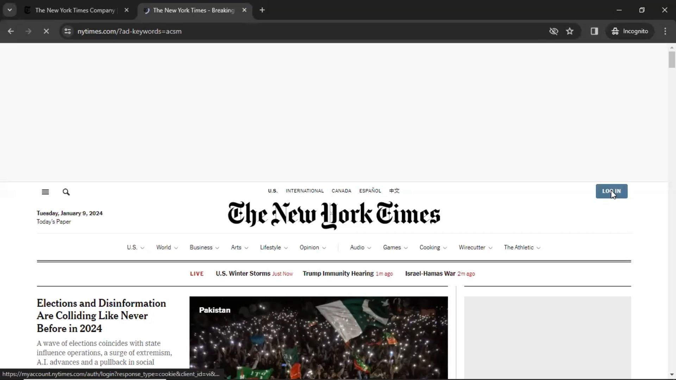
Task: Open Today's Paper link
Action: 54,222
